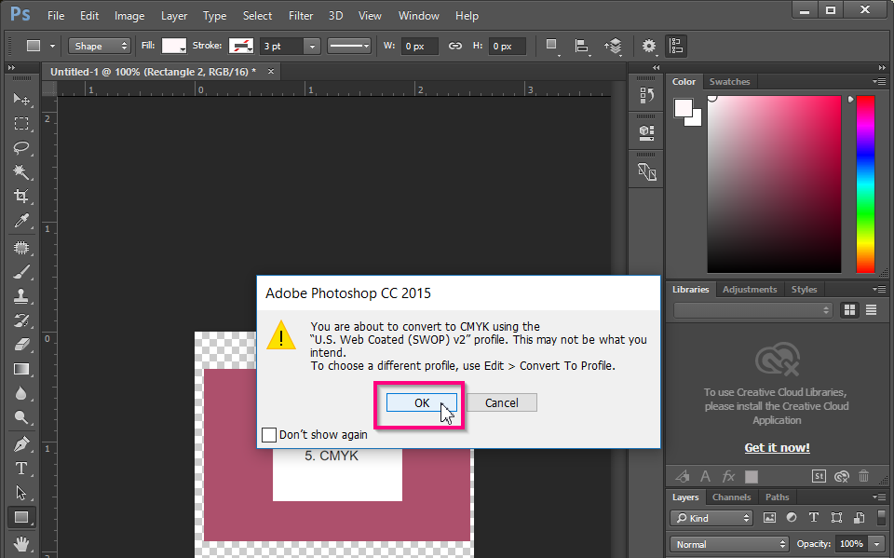Cancel the CMYK conversion dialog
Viewport: 894px width, 558px height.
(x=501, y=403)
